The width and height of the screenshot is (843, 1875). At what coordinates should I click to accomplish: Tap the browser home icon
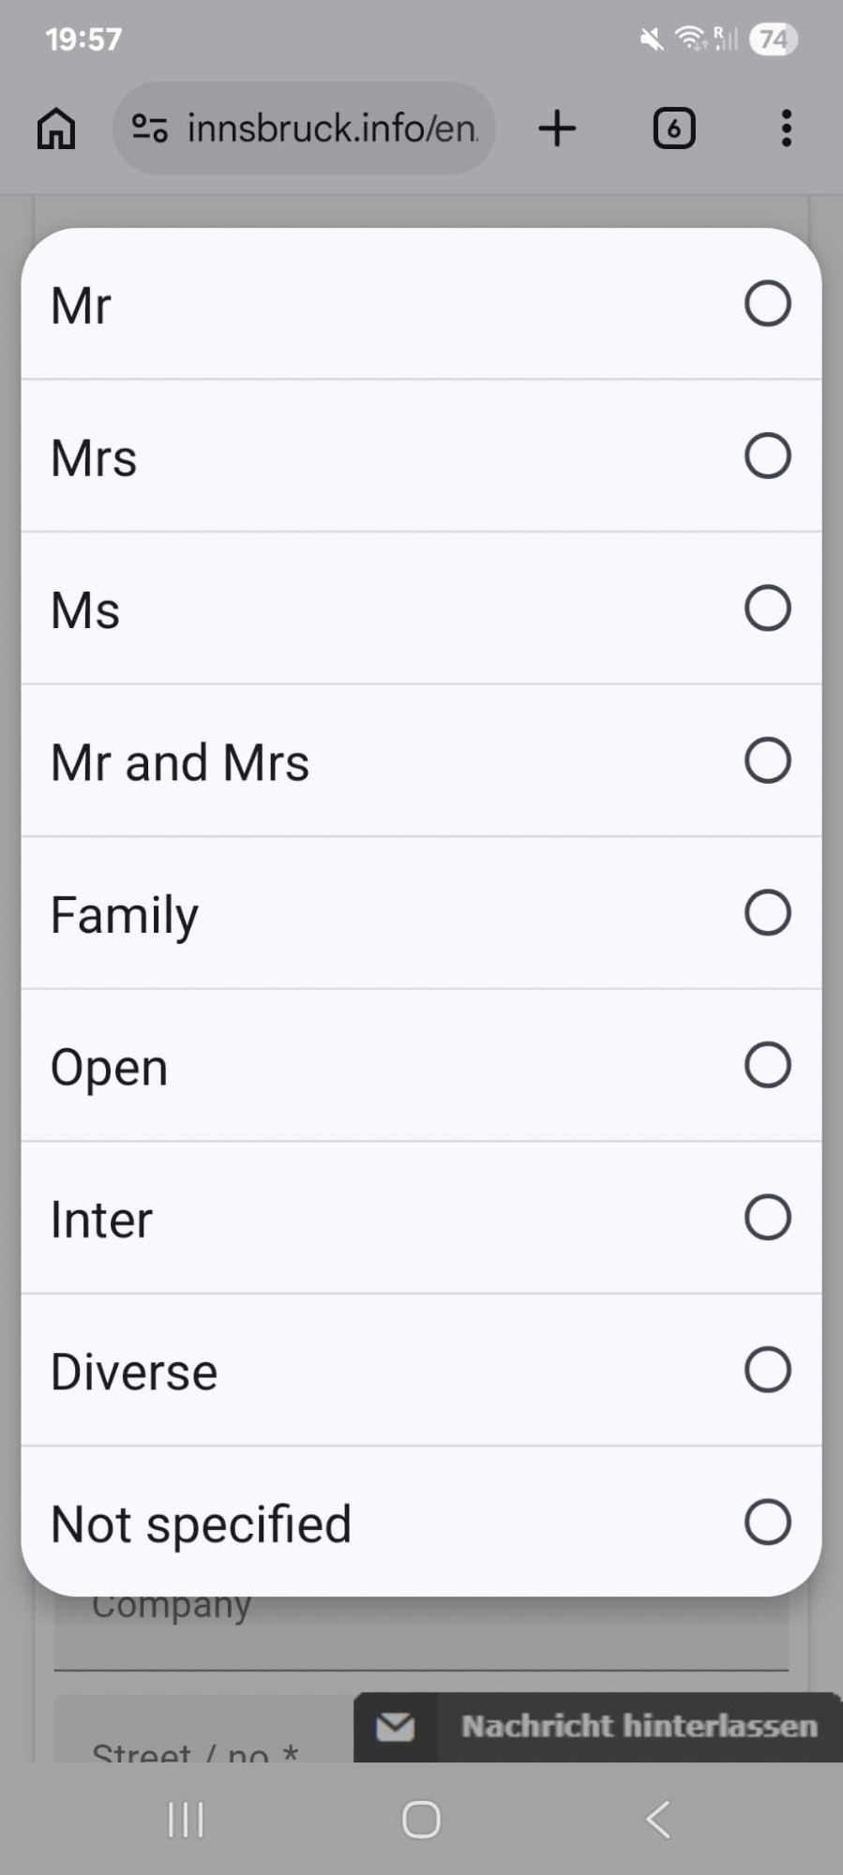pos(56,128)
